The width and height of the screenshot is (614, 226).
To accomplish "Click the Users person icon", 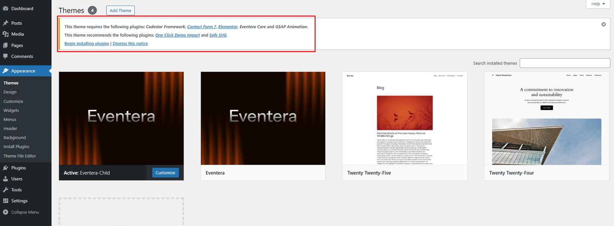I will tap(6, 179).
